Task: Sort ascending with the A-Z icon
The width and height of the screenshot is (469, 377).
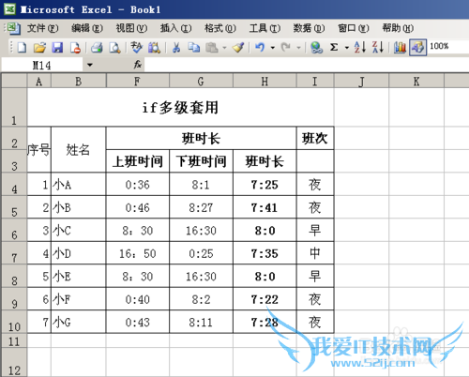Action: 360,48
